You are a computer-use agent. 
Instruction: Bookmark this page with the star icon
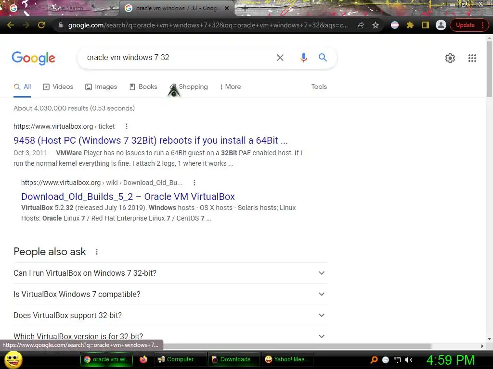point(376,25)
